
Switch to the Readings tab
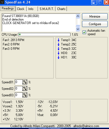(x=8, y=9)
